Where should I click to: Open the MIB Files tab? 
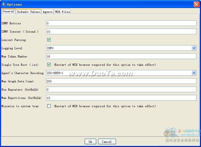(x=62, y=12)
